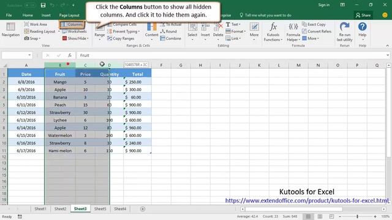Click the Insert Function fx button
The width and height of the screenshot is (392, 220).
tap(70, 55)
